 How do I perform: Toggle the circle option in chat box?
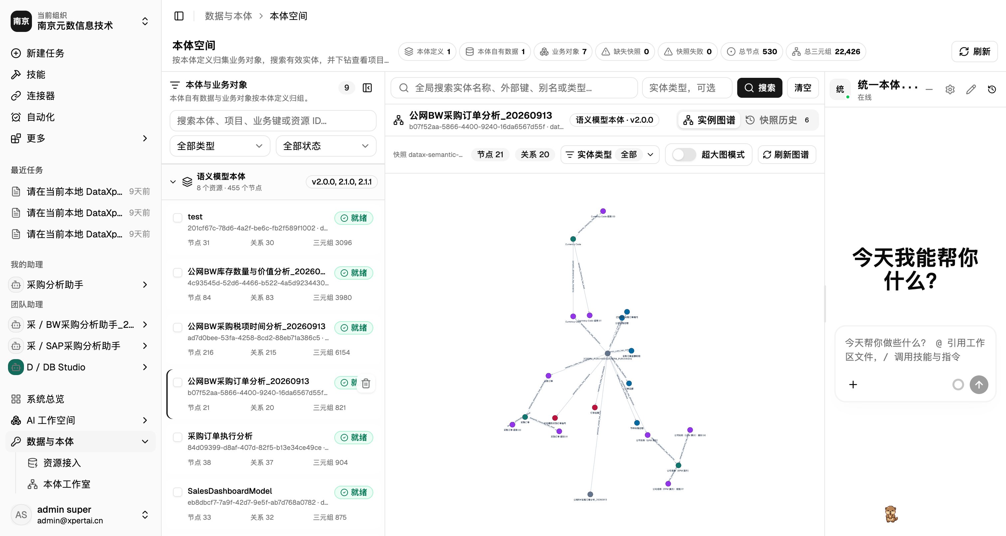tap(957, 384)
